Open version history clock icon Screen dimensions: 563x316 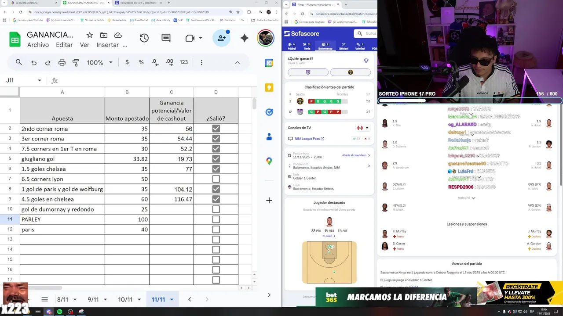(x=144, y=38)
